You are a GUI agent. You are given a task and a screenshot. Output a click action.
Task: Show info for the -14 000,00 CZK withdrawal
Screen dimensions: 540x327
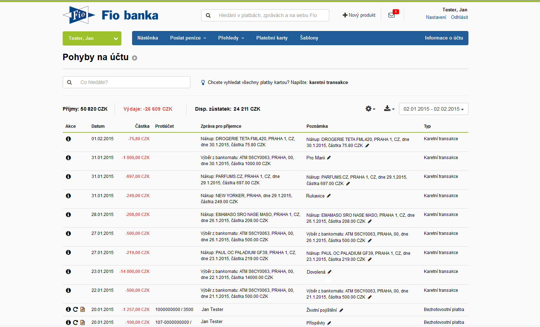[68, 271]
